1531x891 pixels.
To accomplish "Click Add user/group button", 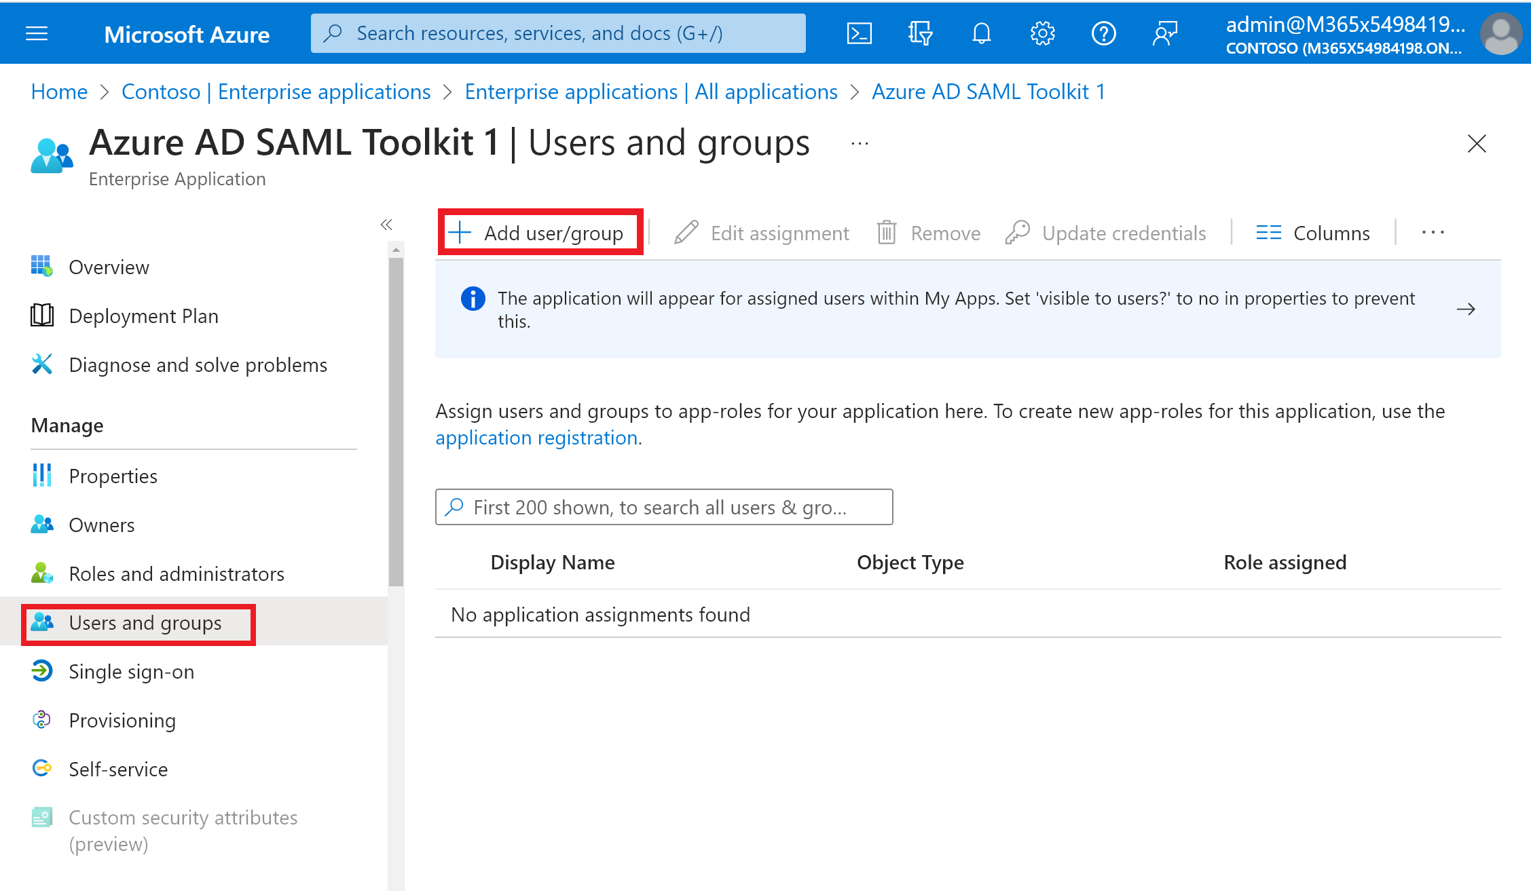I will [540, 233].
